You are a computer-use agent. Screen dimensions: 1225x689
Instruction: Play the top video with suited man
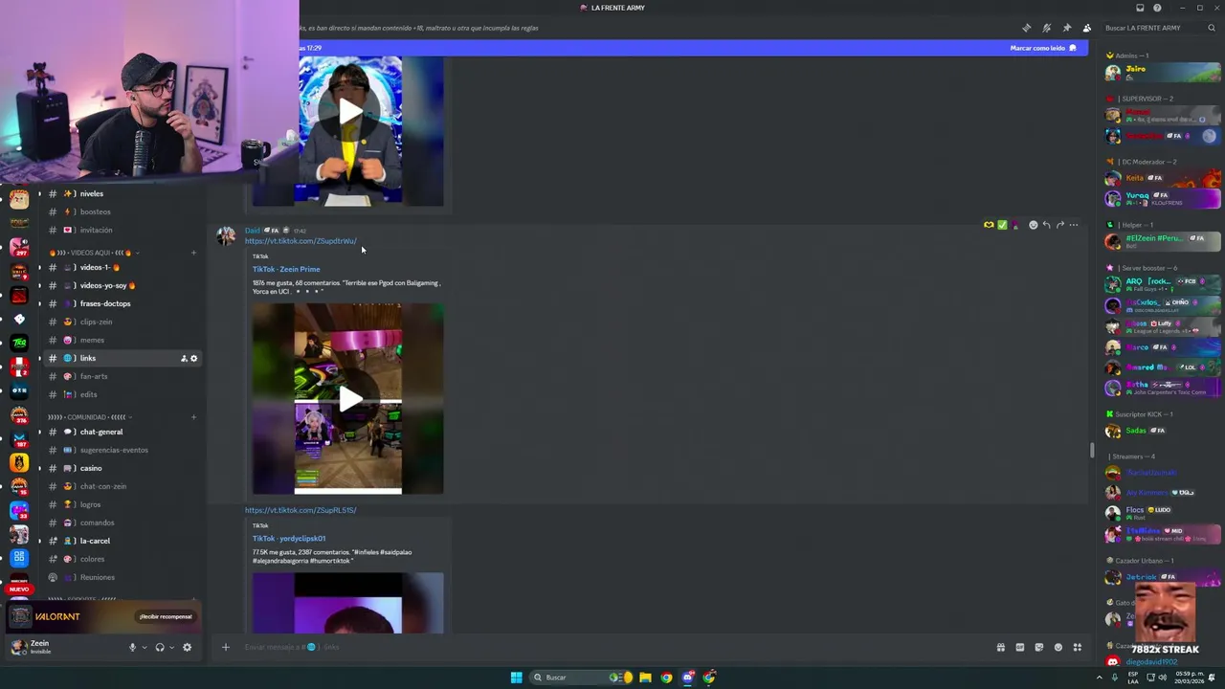(x=348, y=113)
